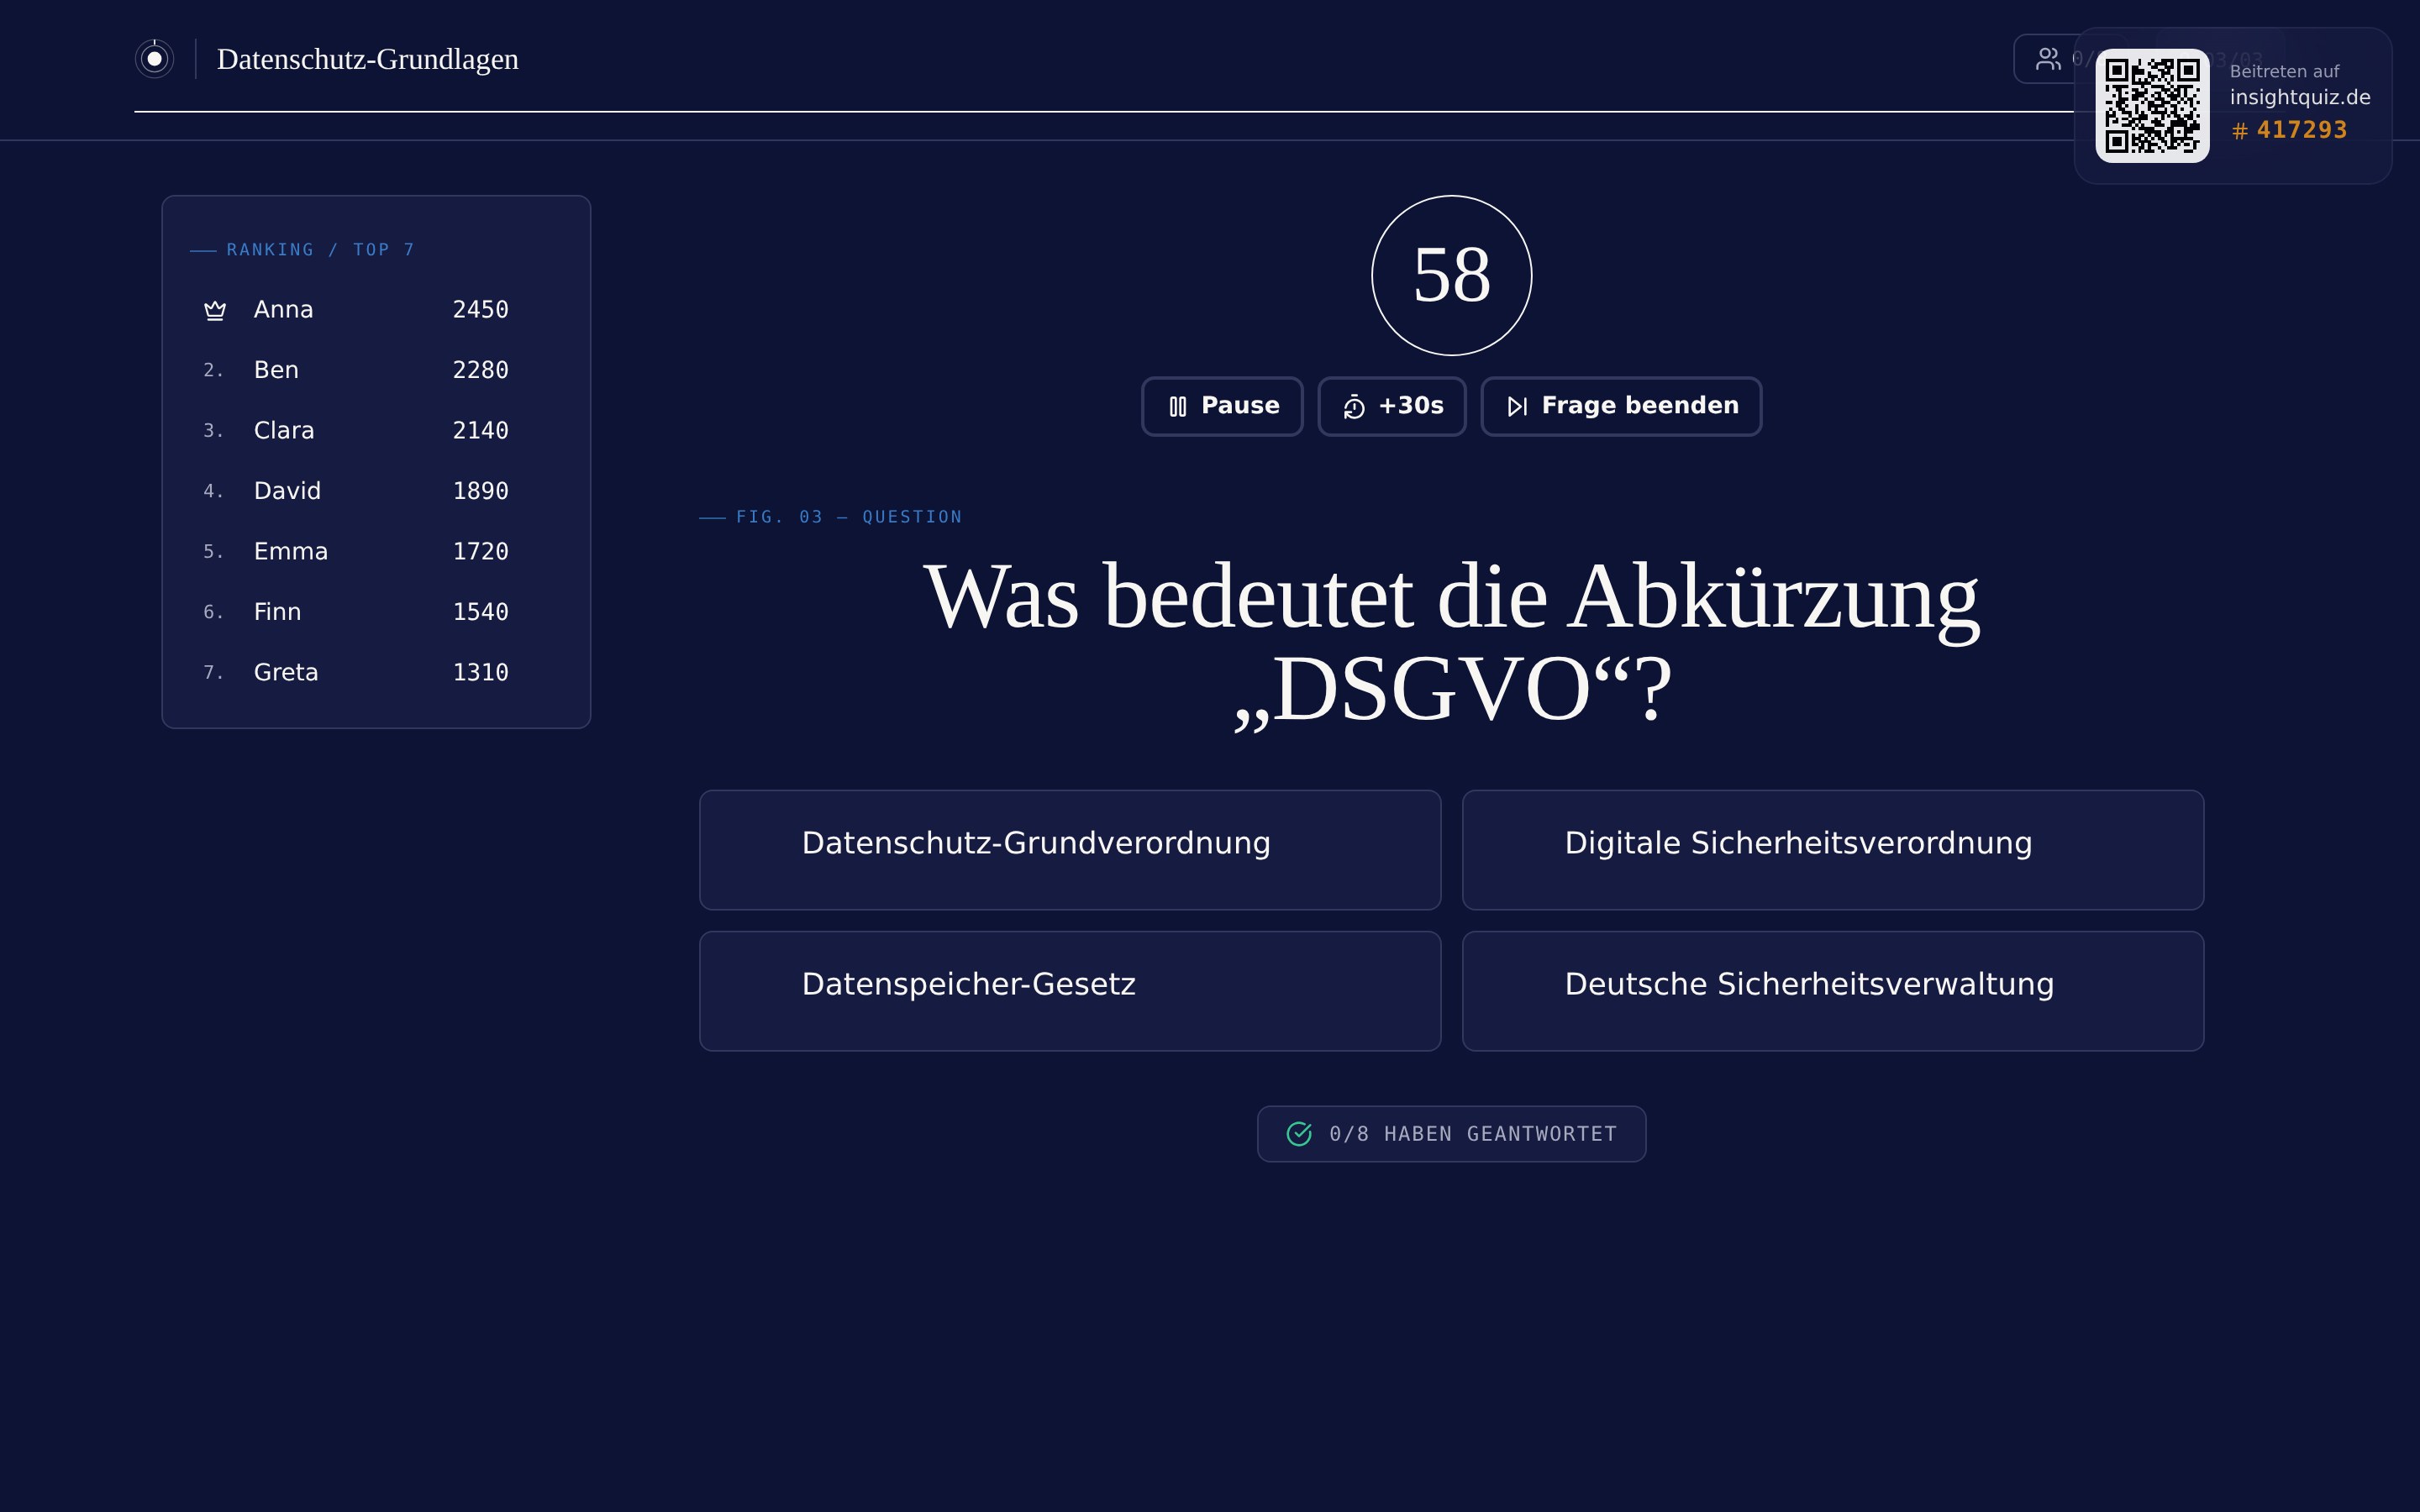Screen dimensions: 2420x1512
Task: Click the insightquiz.de join address
Action: (x=2299, y=97)
